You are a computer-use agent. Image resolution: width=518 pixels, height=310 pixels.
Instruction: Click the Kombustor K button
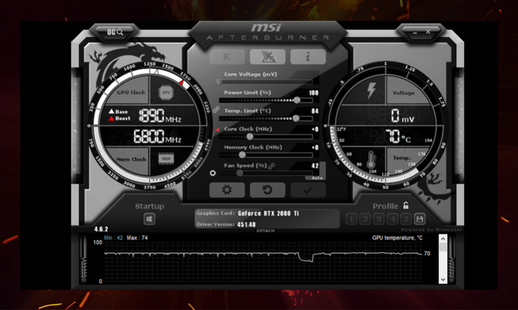(x=227, y=57)
